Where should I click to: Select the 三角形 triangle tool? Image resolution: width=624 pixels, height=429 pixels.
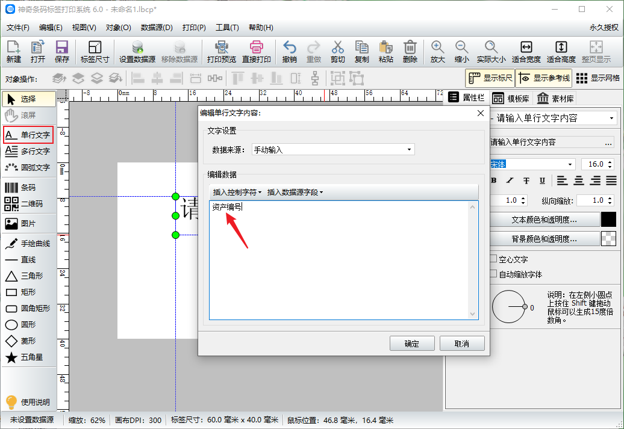point(28,276)
